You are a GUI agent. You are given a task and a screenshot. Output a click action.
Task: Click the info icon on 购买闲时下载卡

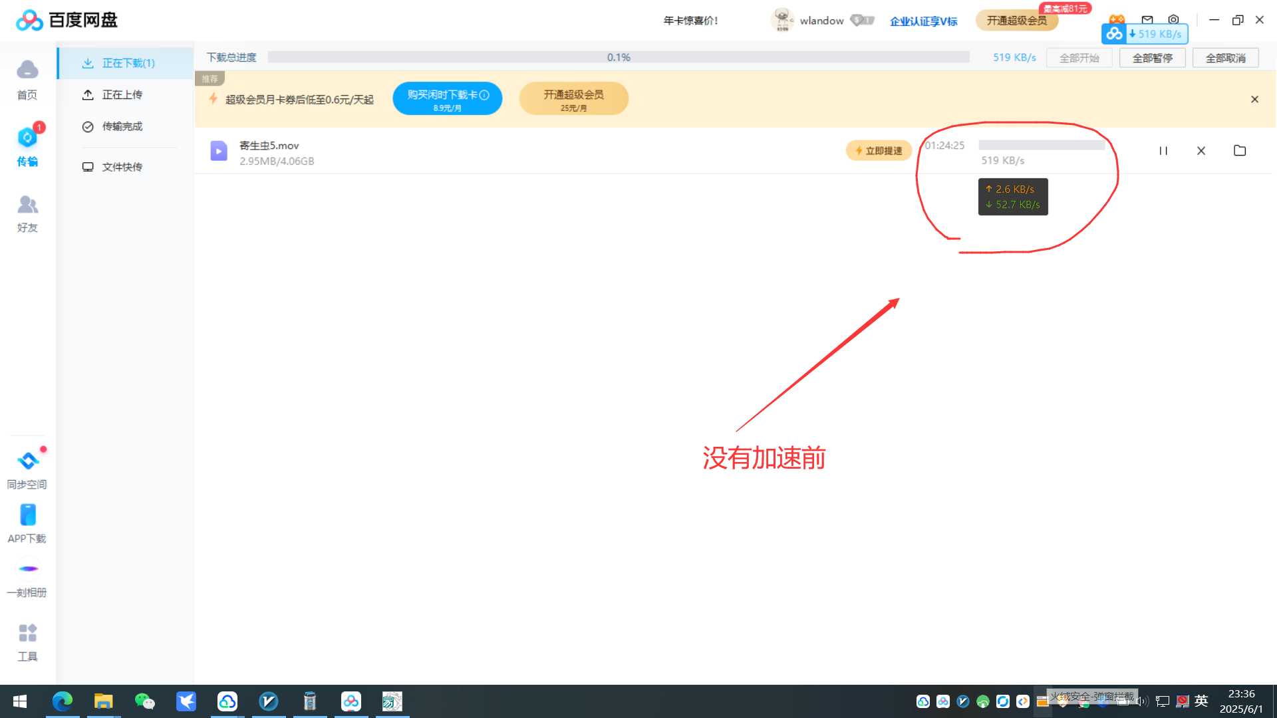pos(484,95)
